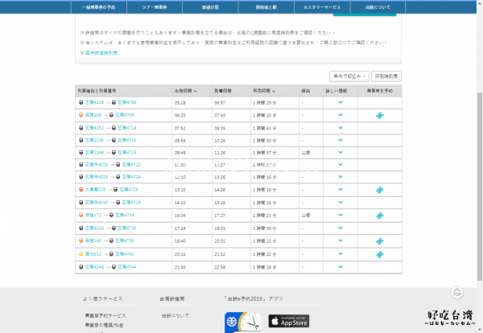Open the App Store download badge
This screenshot has height=333, width=483.
click(x=288, y=322)
